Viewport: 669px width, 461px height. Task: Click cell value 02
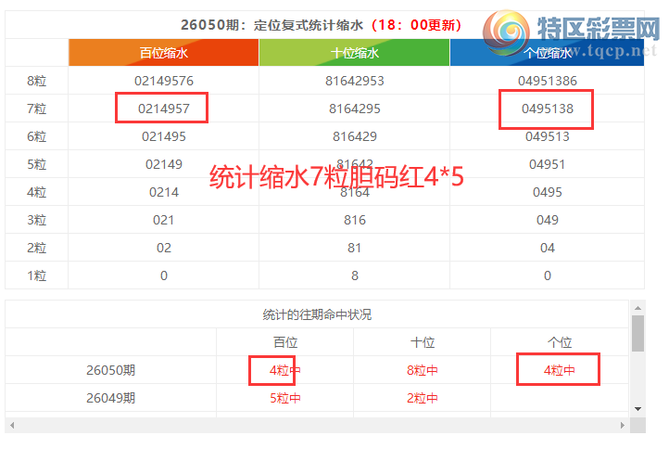click(x=164, y=248)
